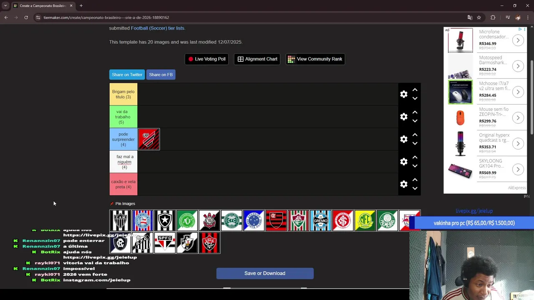
Task: Select the Grêmio crest
Action: coord(320,220)
